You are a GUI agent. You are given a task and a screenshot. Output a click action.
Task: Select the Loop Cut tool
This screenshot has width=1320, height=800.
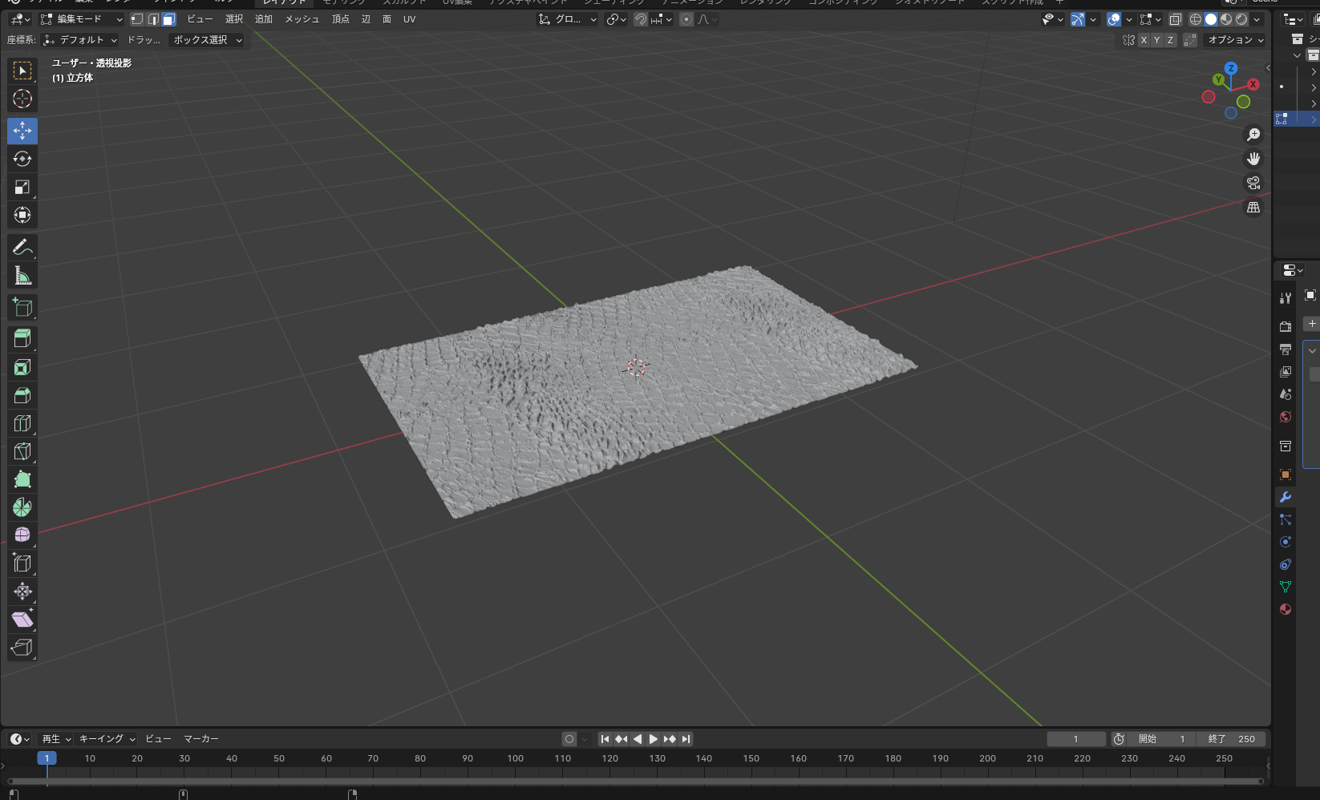coord(22,423)
